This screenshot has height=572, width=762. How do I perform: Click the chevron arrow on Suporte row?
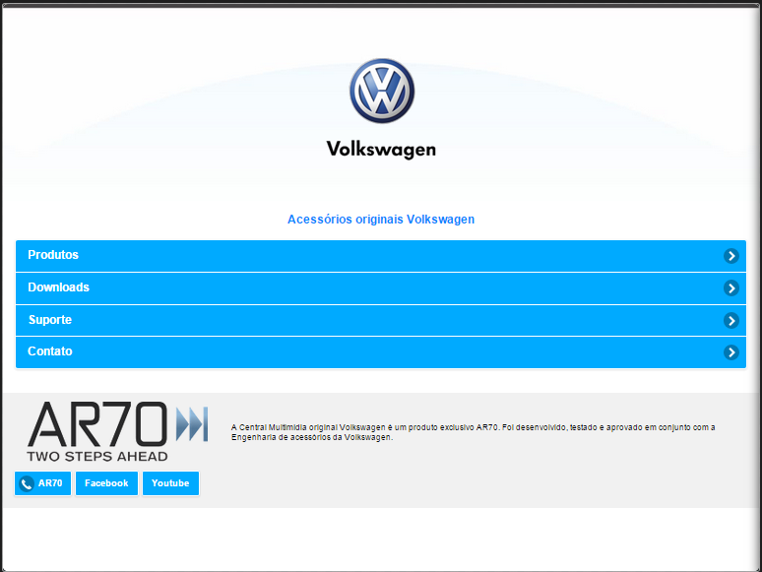click(x=730, y=320)
